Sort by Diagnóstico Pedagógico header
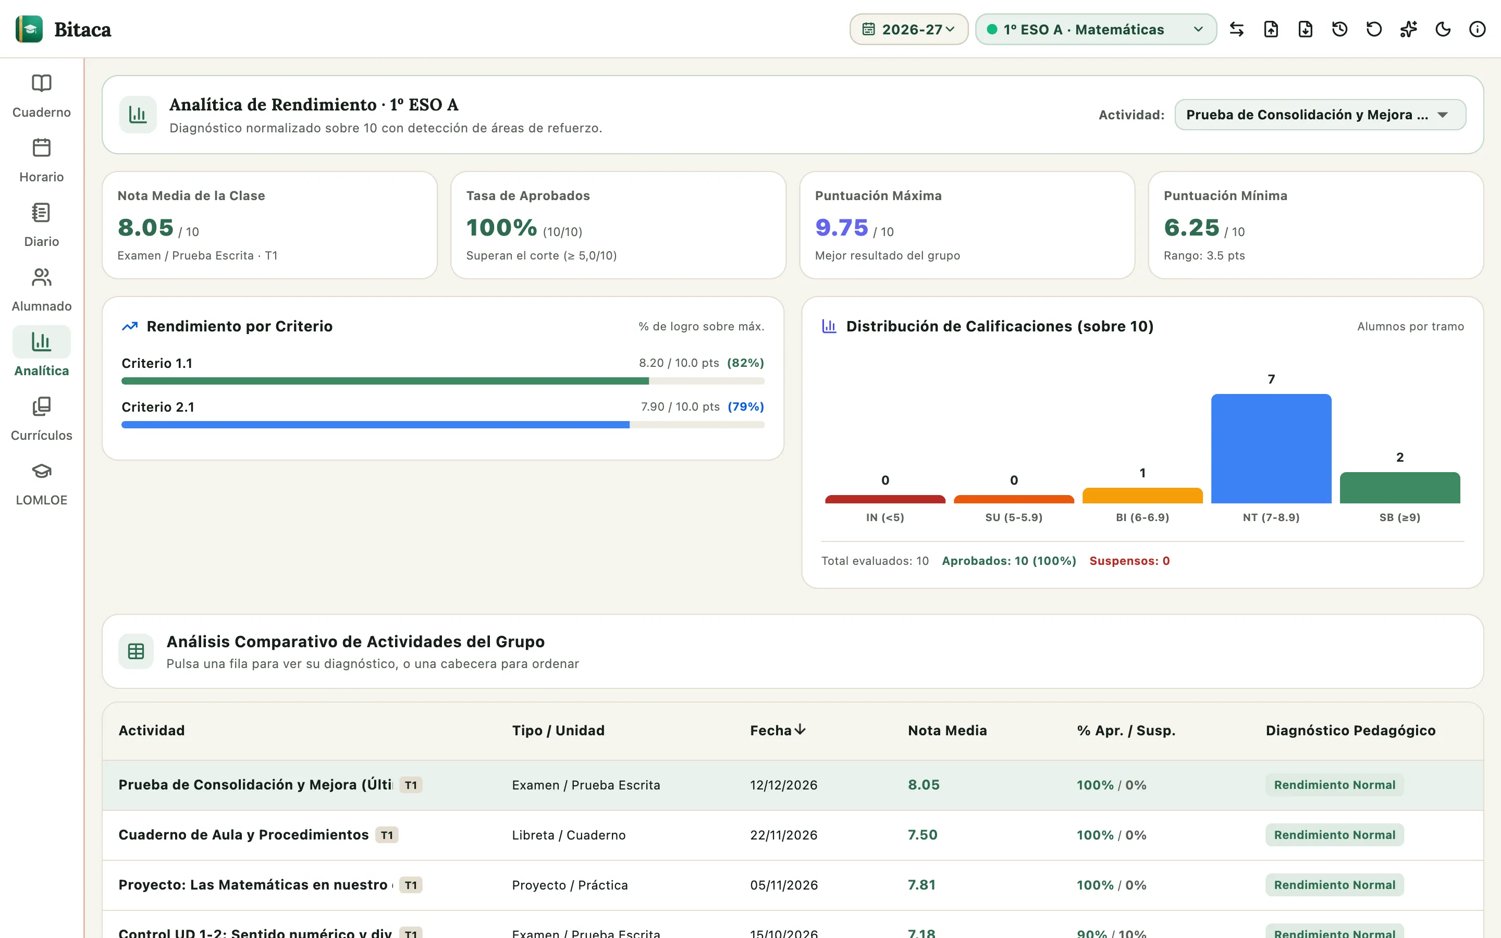1501x938 pixels. pos(1350,730)
